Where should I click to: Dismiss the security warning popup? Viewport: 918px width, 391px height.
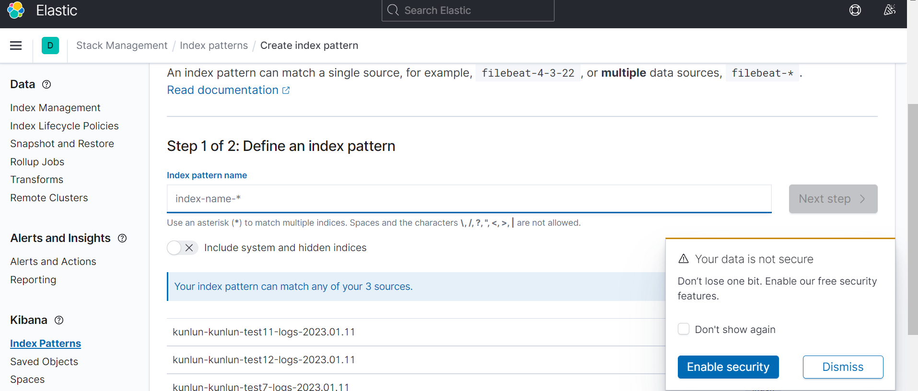[843, 367]
